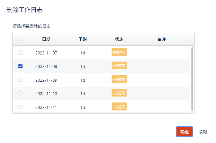The height and width of the screenshot is (143, 216).
Task: Uncheck the 2022-11-08 log checkbox
Action: (x=20, y=66)
